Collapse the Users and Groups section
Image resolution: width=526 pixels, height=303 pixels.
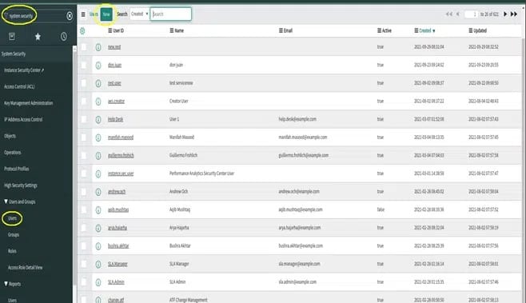[x=19, y=202]
